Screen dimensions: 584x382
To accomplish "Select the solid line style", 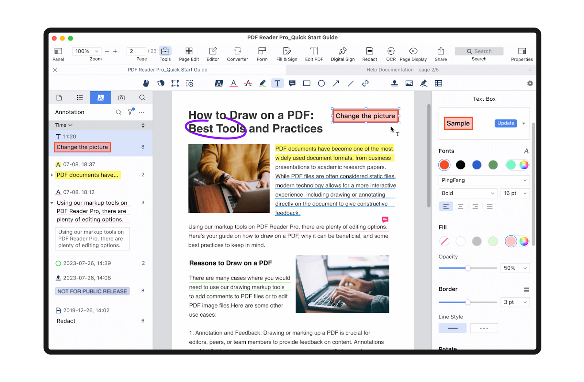I will point(453,328).
